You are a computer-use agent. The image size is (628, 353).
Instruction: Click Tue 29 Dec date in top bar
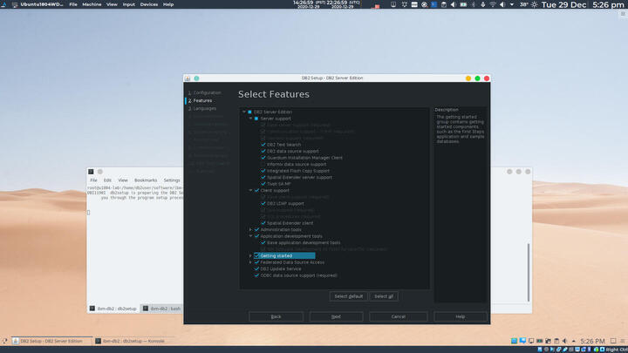(x=564, y=5)
